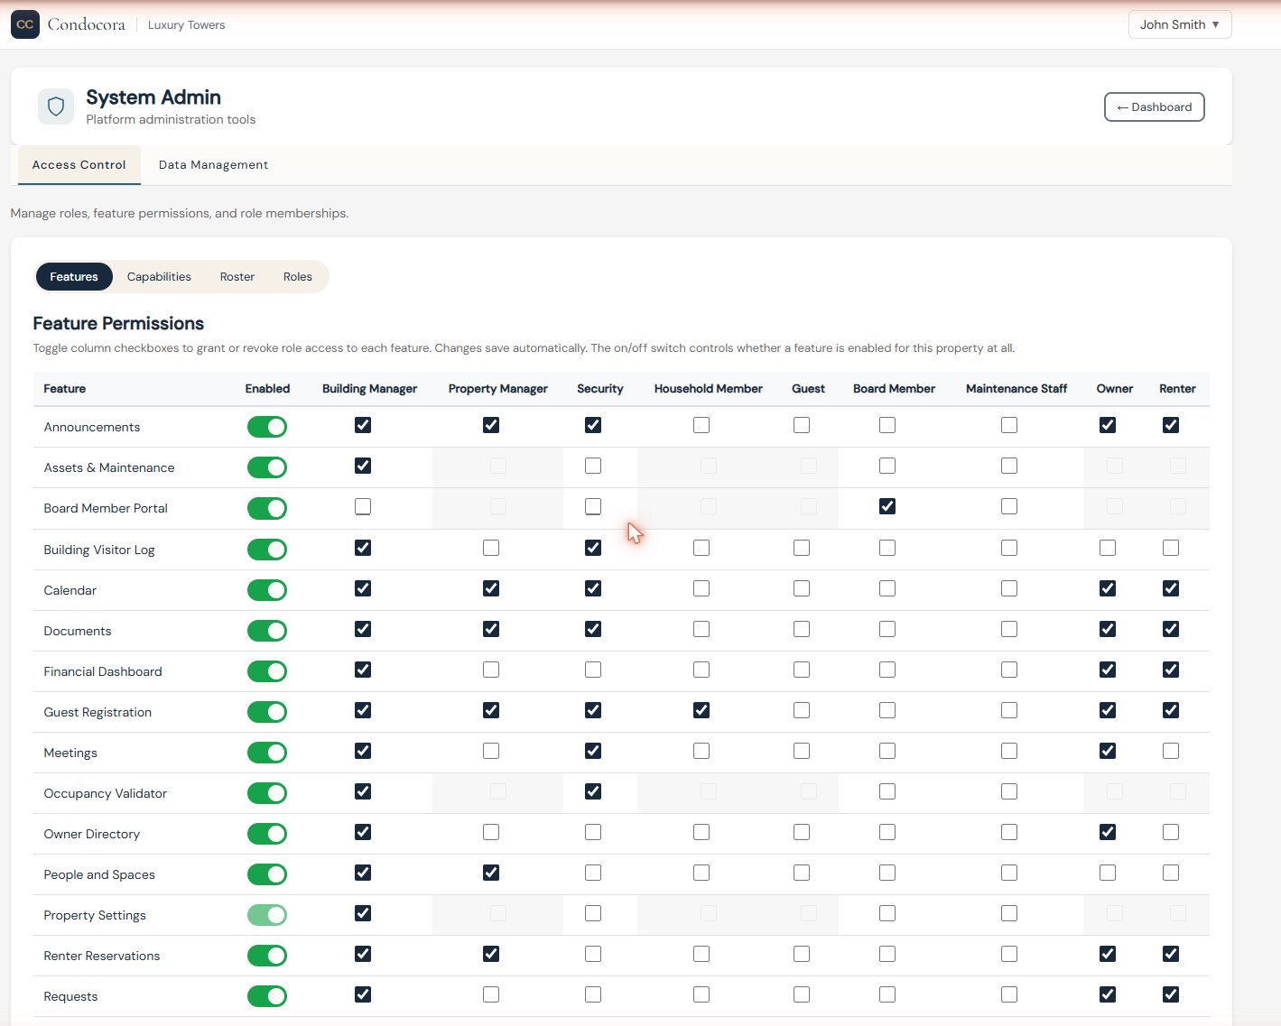Viewport: 1281px width, 1026px height.
Task: Click the Feature Permissions heading
Action: [118, 323]
